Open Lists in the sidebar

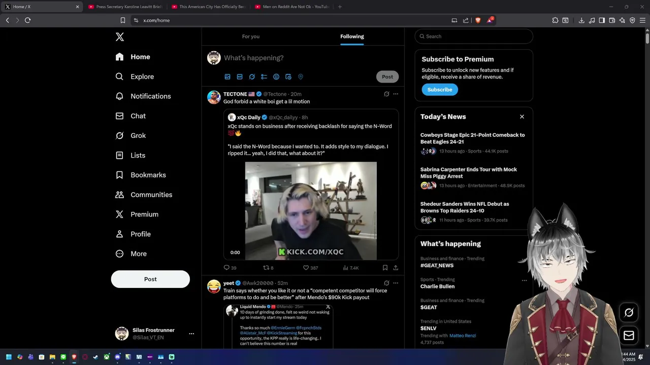[x=130, y=156]
